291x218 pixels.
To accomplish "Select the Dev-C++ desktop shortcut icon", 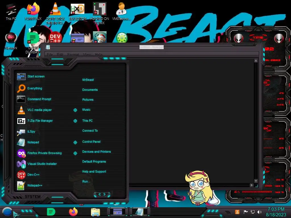I will [x=55, y=38].
